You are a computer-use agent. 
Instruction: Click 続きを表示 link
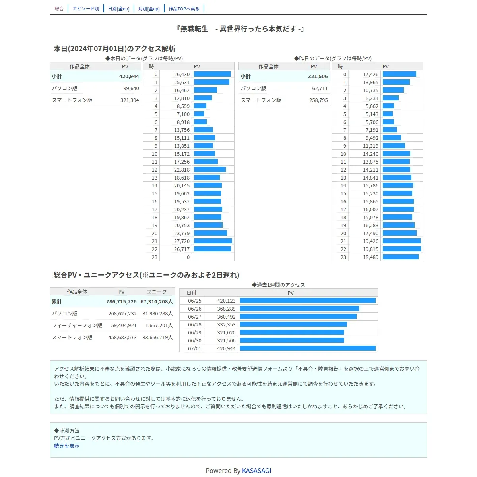point(67,446)
